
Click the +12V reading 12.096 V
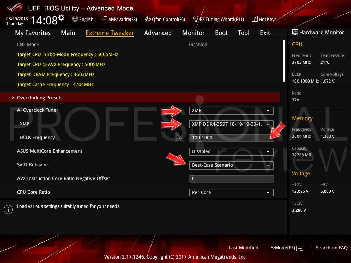(x=300, y=191)
